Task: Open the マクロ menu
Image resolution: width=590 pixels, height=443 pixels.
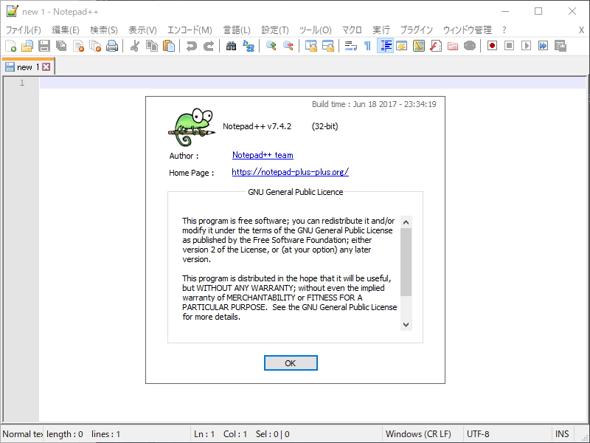Action: (352, 30)
